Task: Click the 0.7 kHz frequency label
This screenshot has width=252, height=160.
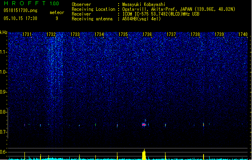Action: [x=4, y=132]
